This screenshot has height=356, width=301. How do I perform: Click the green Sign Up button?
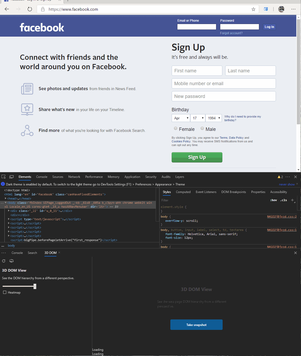click(197, 157)
